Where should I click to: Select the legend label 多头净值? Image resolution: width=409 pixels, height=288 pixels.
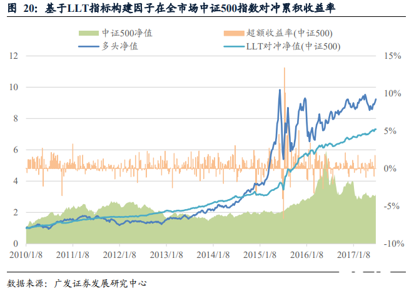pyautogui.click(x=119, y=46)
